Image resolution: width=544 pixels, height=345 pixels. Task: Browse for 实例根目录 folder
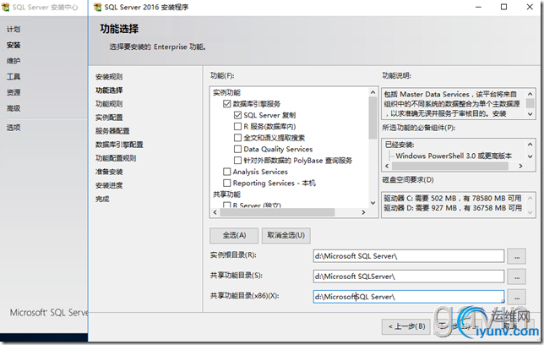[x=517, y=256]
